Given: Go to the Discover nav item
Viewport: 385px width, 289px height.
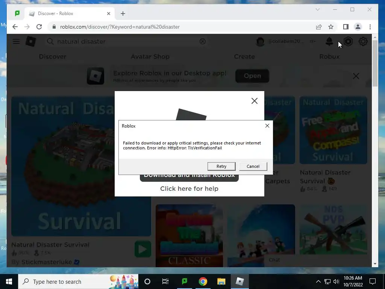Looking at the screenshot, I should pos(53,56).
